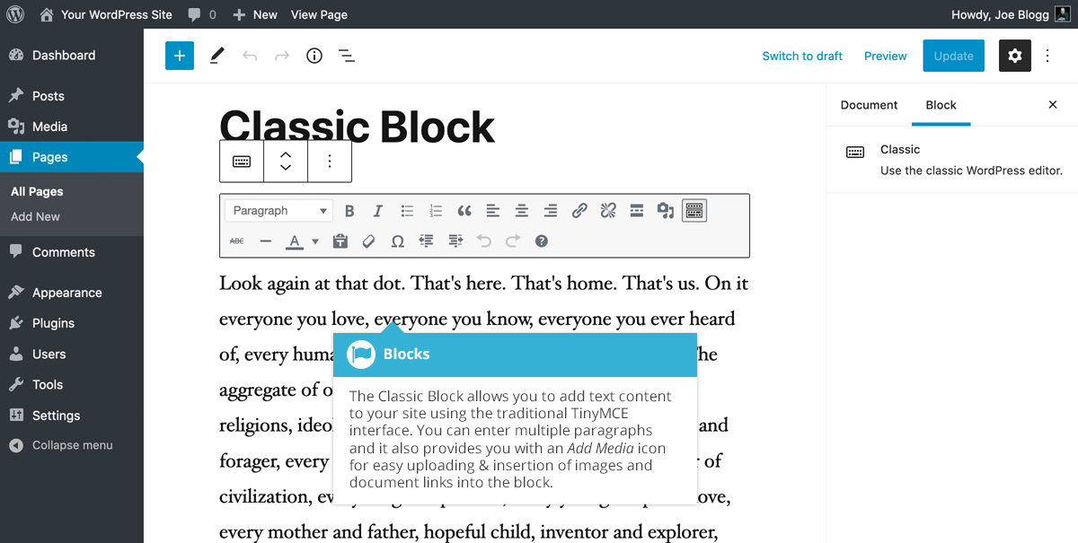This screenshot has width=1078, height=543.
Task: Insert a blockquote
Action: tap(464, 210)
